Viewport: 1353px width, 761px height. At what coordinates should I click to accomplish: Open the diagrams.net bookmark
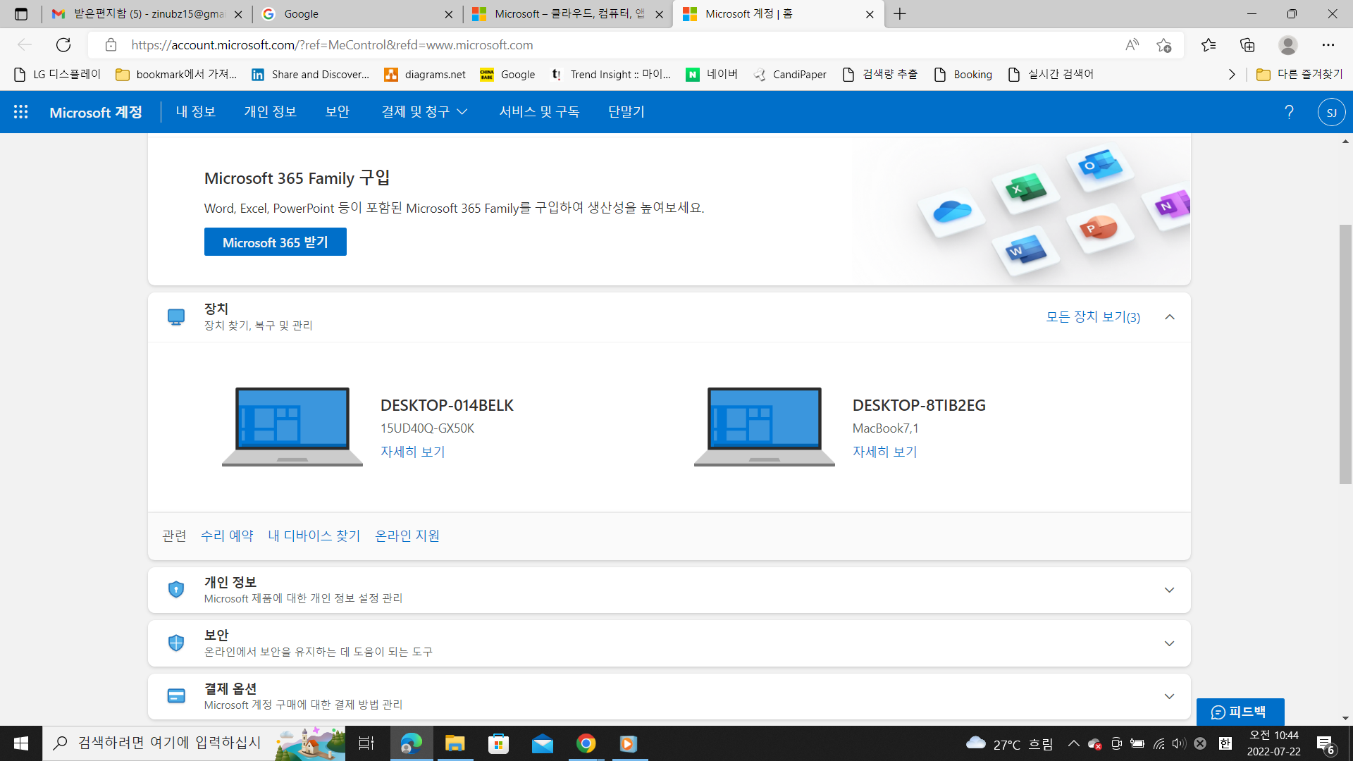pos(425,75)
